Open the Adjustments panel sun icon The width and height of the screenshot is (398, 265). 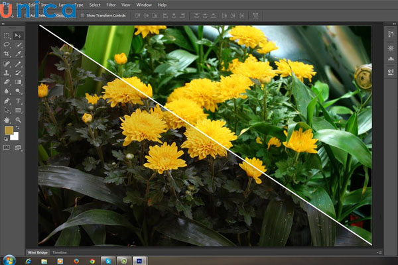tap(390, 48)
